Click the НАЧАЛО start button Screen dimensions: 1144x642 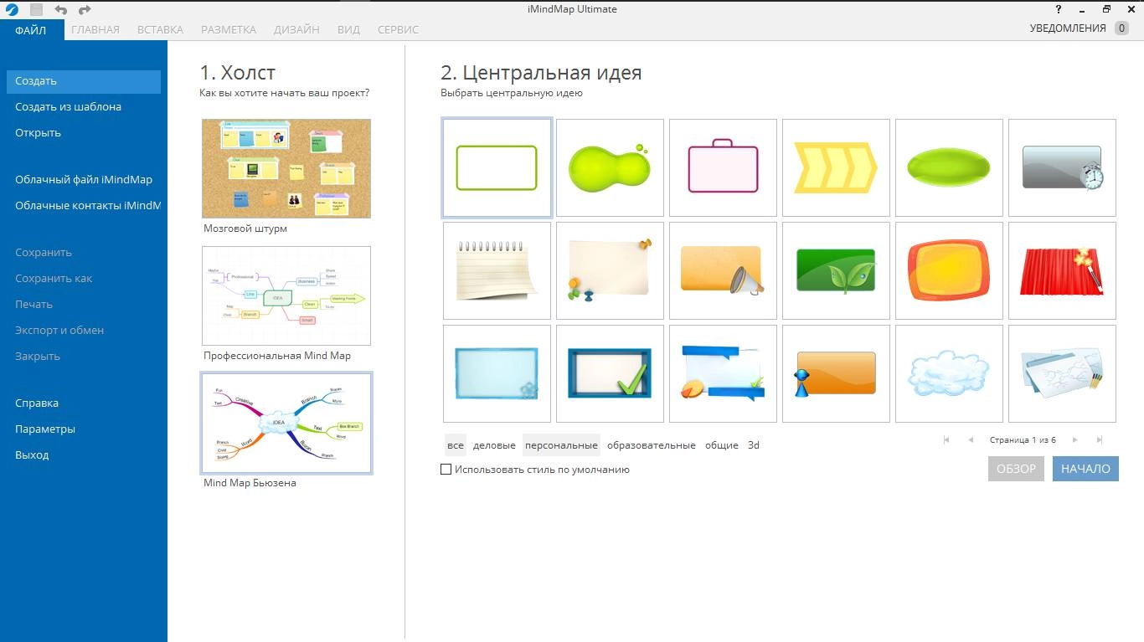pos(1085,469)
